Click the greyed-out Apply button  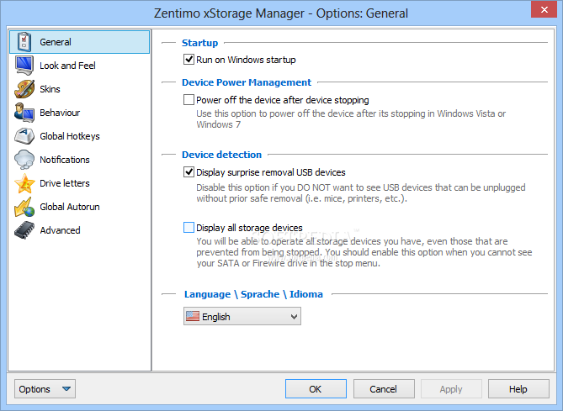pos(451,389)
